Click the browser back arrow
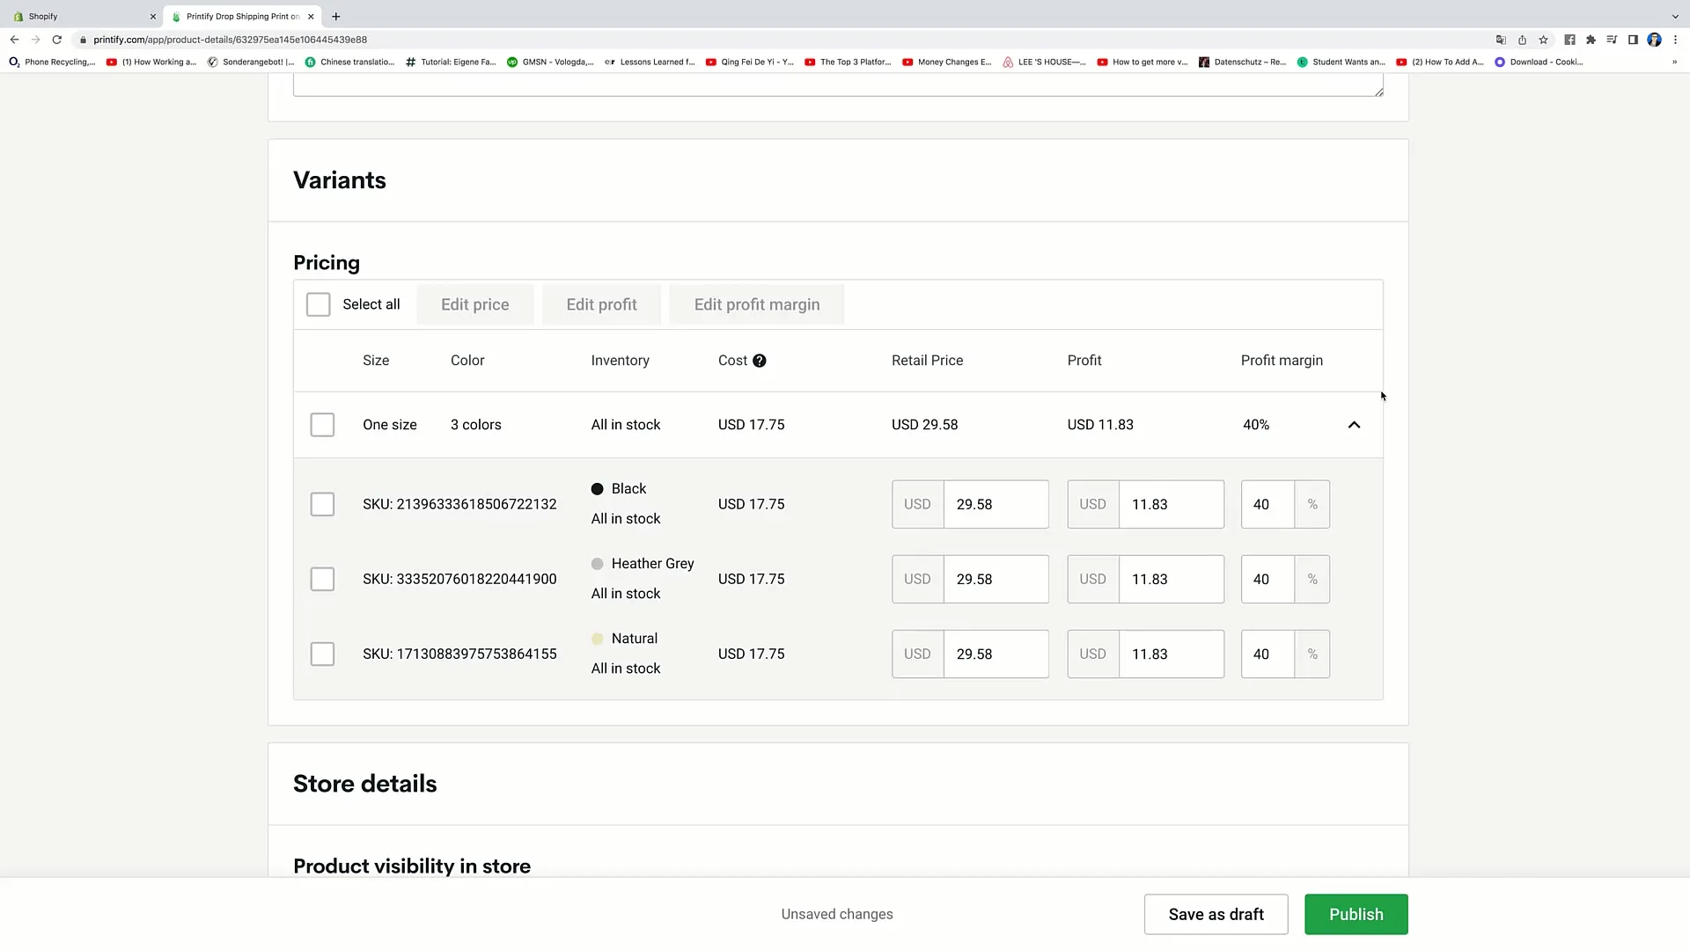 pyautogui.click(x=14, y=40)
